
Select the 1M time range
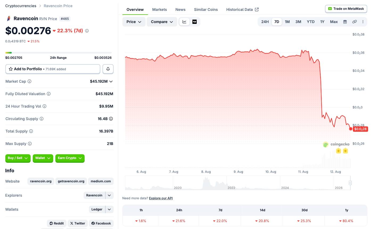point(287,22)
